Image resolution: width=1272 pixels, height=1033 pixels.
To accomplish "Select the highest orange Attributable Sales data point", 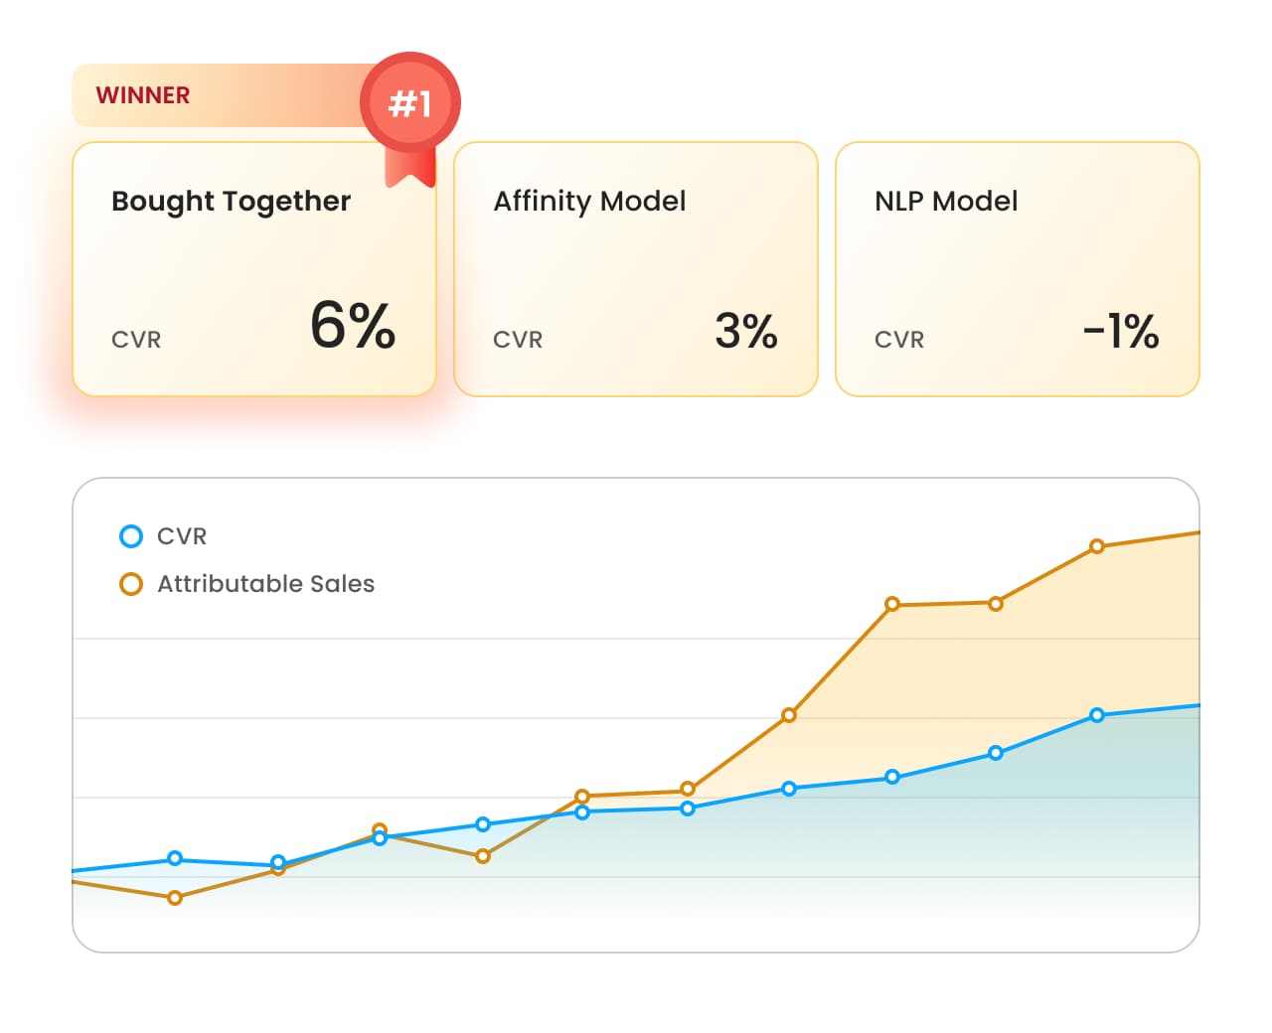I will (1097, 546).
